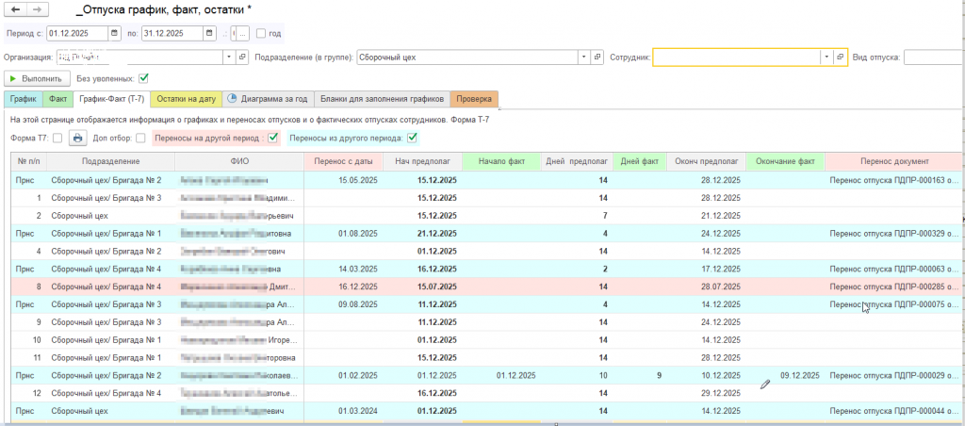Enable the 'Форма Т7' checkbox
The height and width of the screenshot is (426, 965).
point(57,139)
